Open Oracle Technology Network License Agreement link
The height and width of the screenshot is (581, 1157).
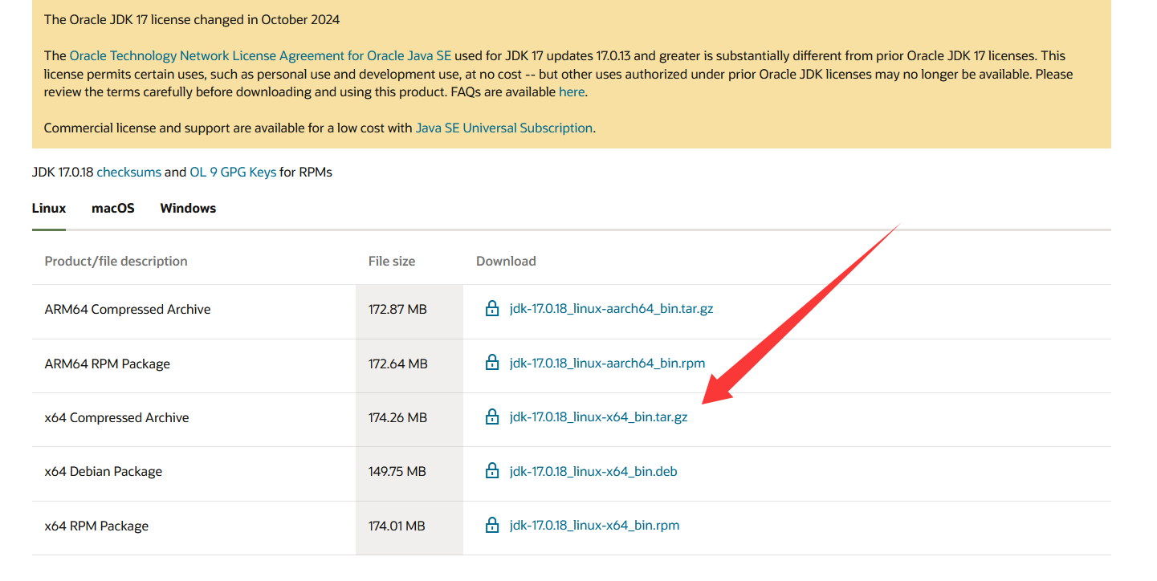(x=260, y=56)
